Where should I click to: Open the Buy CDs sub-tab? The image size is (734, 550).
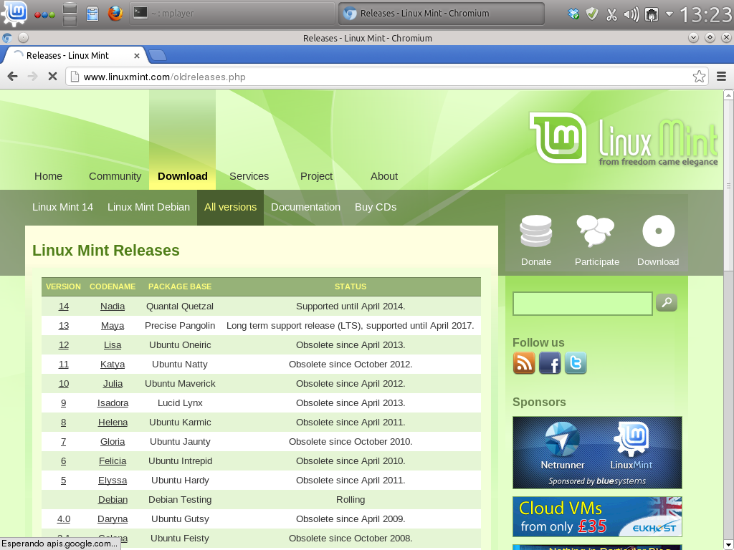pyautogui.click(x=376, y=207)
